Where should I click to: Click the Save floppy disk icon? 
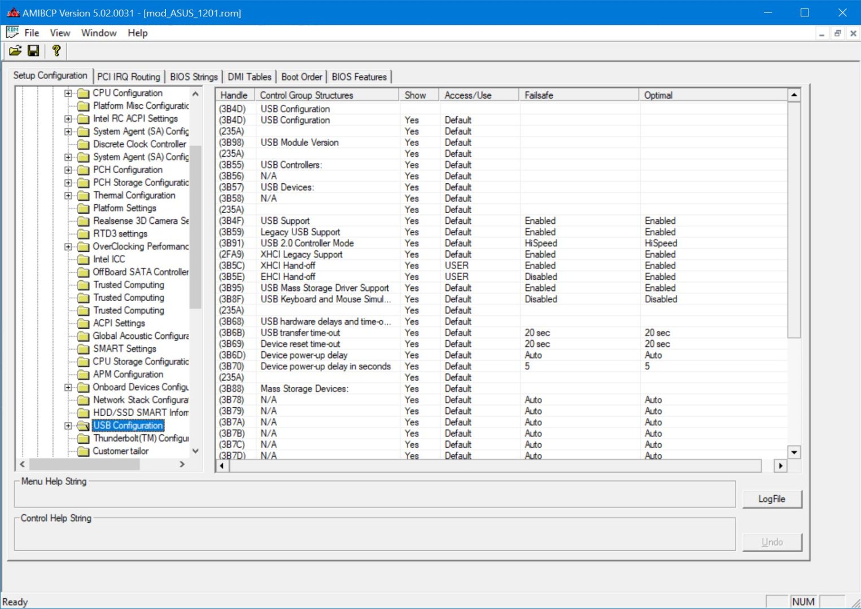(x=33, y=51)
